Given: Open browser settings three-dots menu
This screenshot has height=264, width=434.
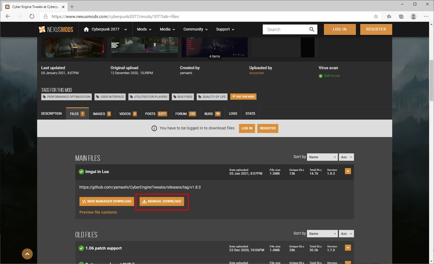Looking at the screenshot, I should [426, 16].
